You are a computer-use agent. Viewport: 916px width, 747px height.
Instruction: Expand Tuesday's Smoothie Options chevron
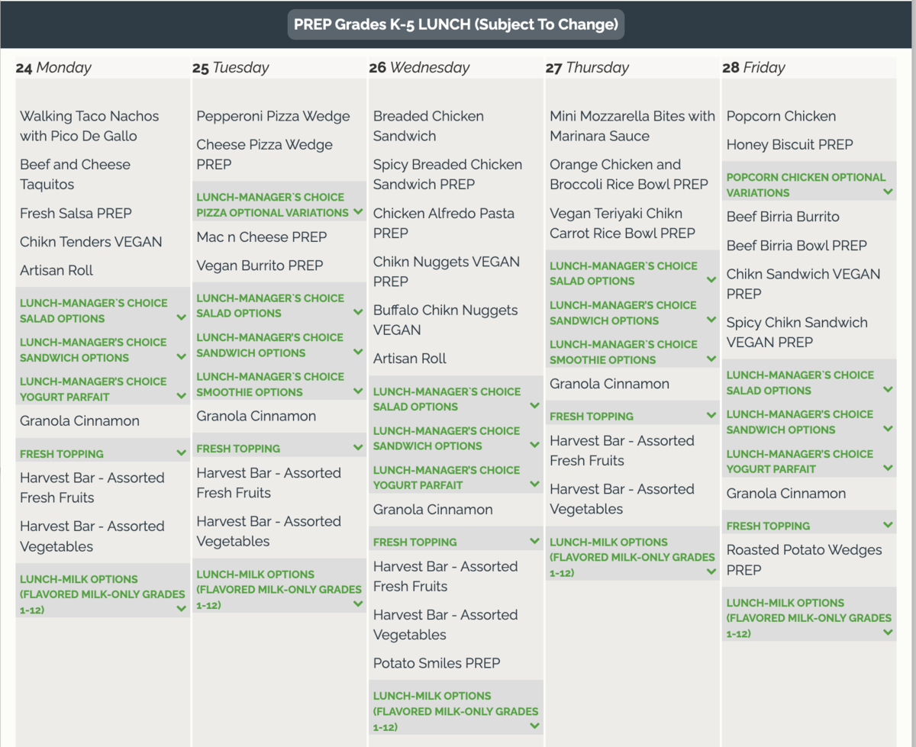(358, 391)
